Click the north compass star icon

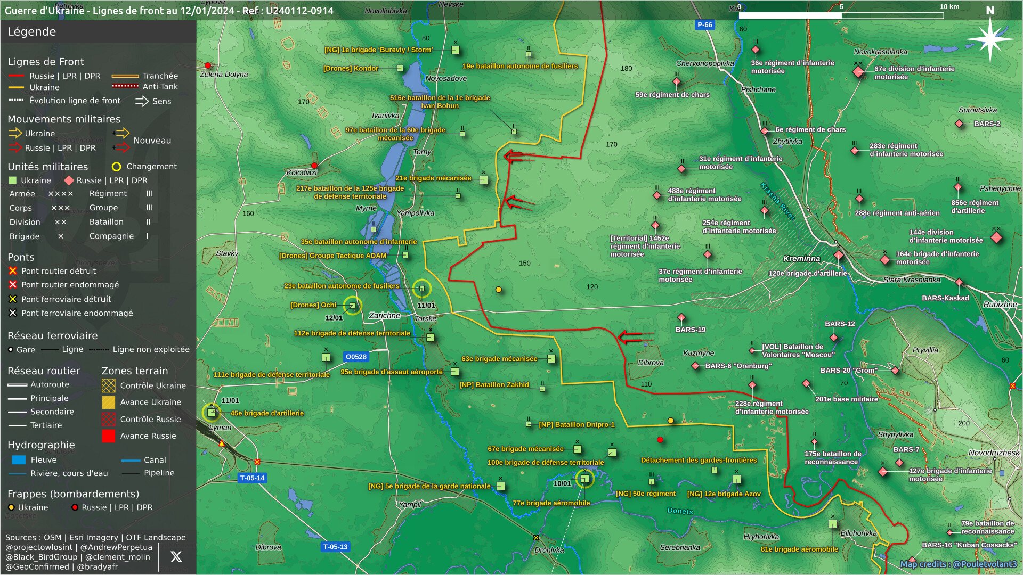coord(990,39)
